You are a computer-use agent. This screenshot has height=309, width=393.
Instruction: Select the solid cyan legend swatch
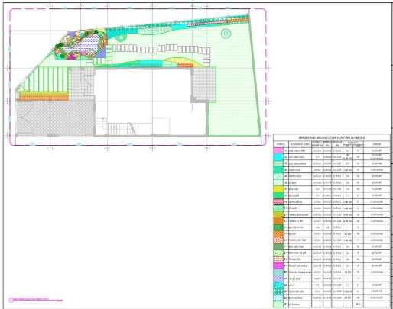pos(278,157)
